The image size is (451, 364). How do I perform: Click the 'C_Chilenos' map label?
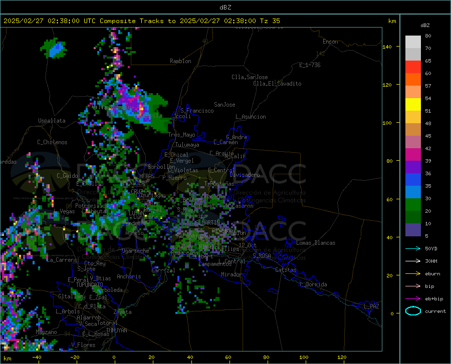52,142
